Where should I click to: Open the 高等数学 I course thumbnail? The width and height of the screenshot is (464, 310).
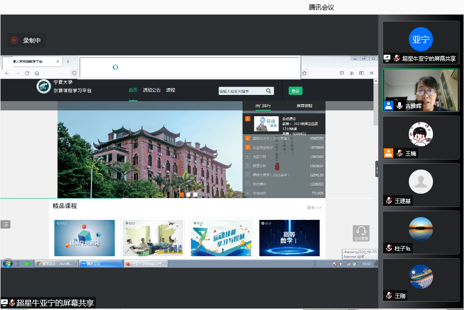[289, 238]
